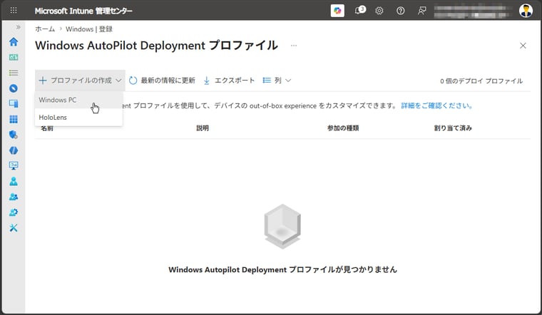Open the 列 columns dropdown
The width and height of the screenshot is (542, 315).
(277, 81)
